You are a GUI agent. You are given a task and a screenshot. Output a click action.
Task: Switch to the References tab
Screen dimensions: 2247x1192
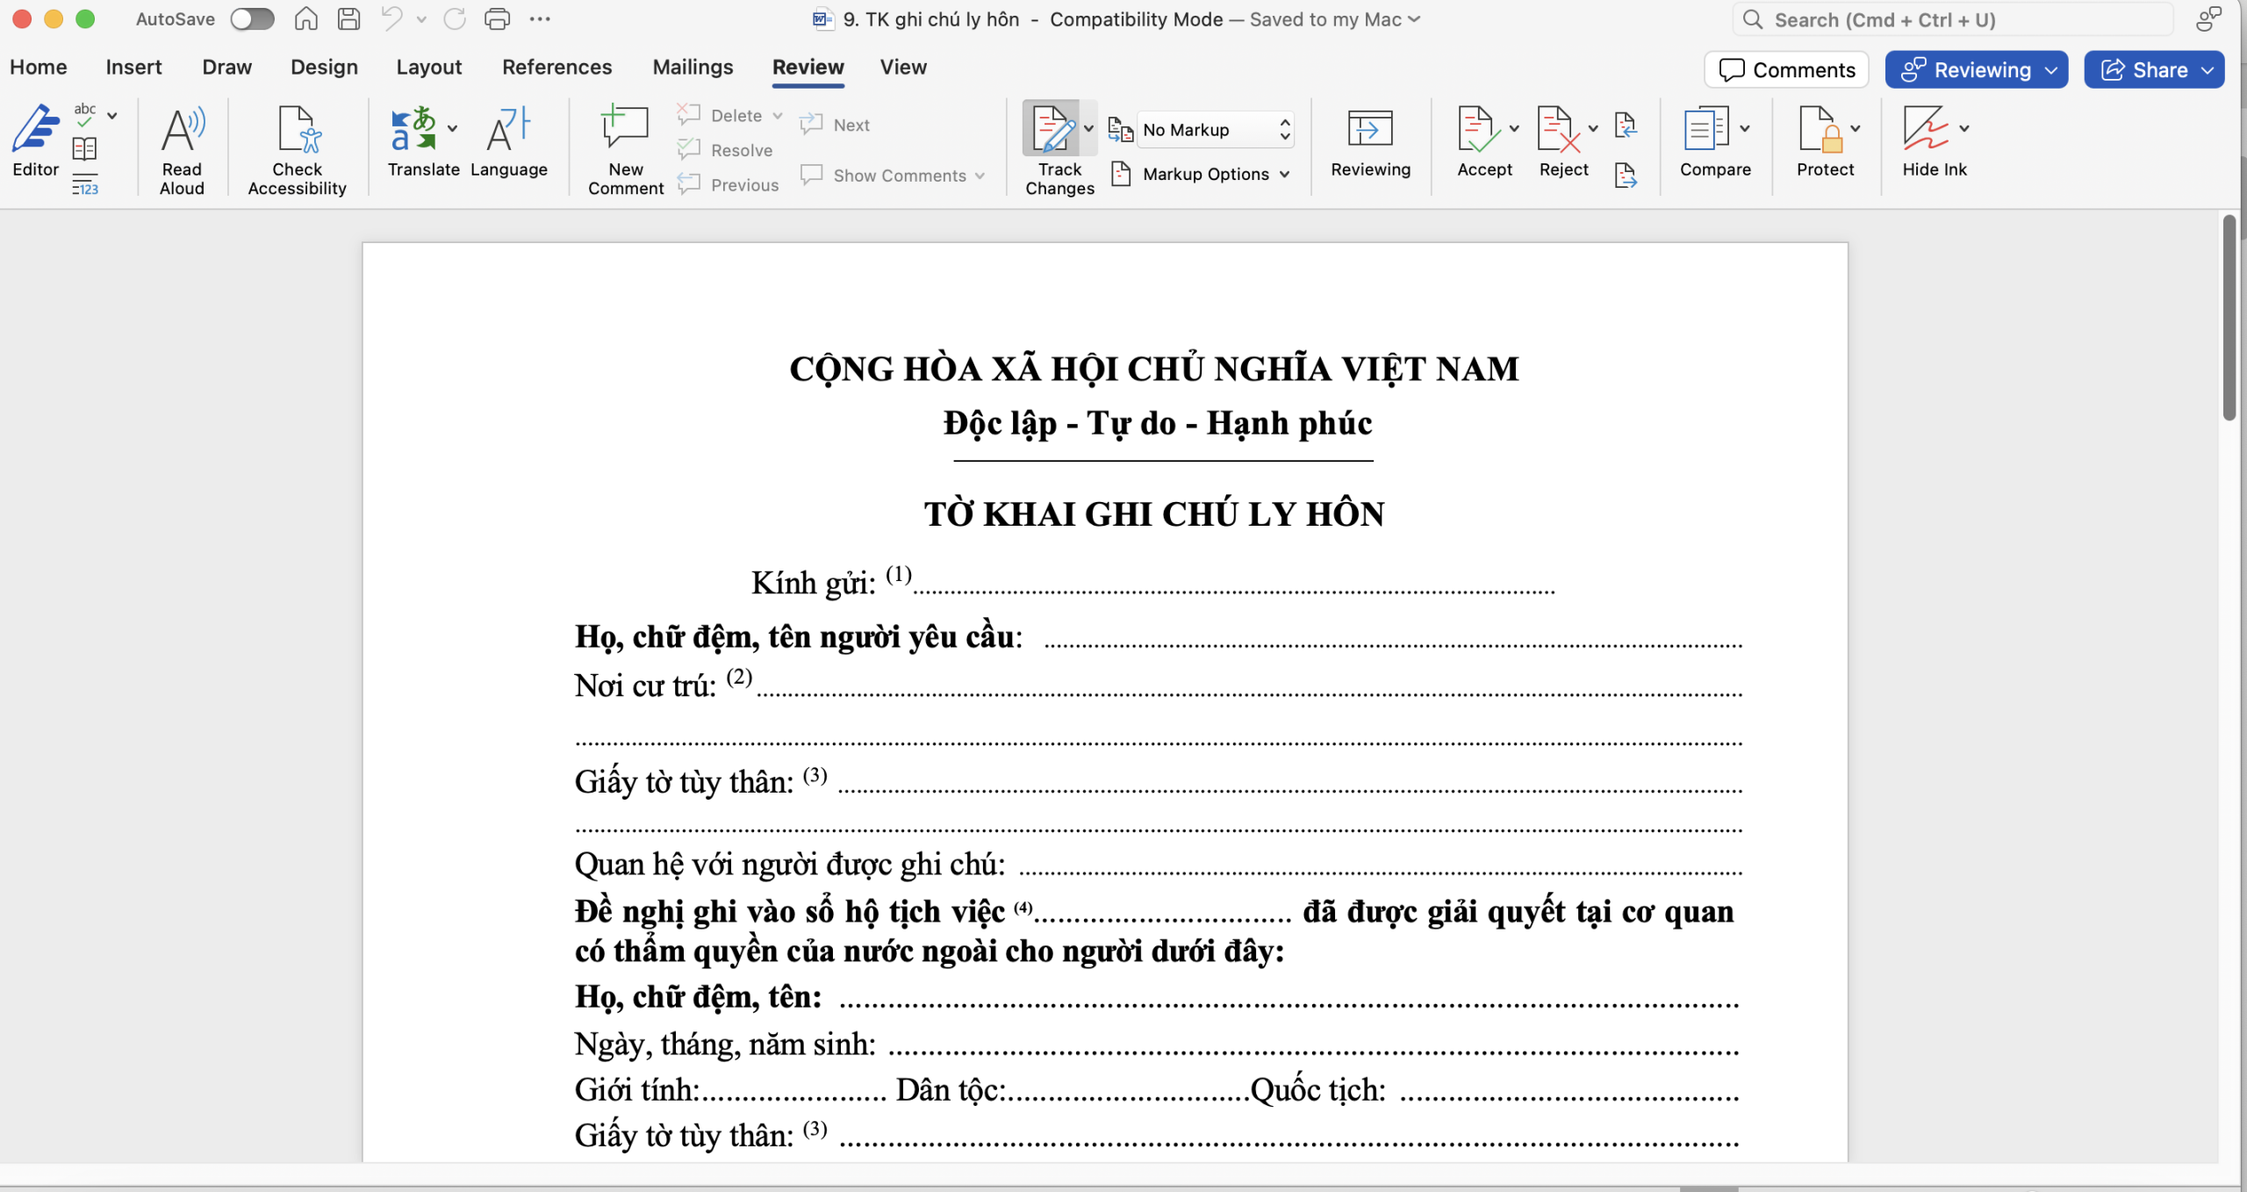pos(556,67)
